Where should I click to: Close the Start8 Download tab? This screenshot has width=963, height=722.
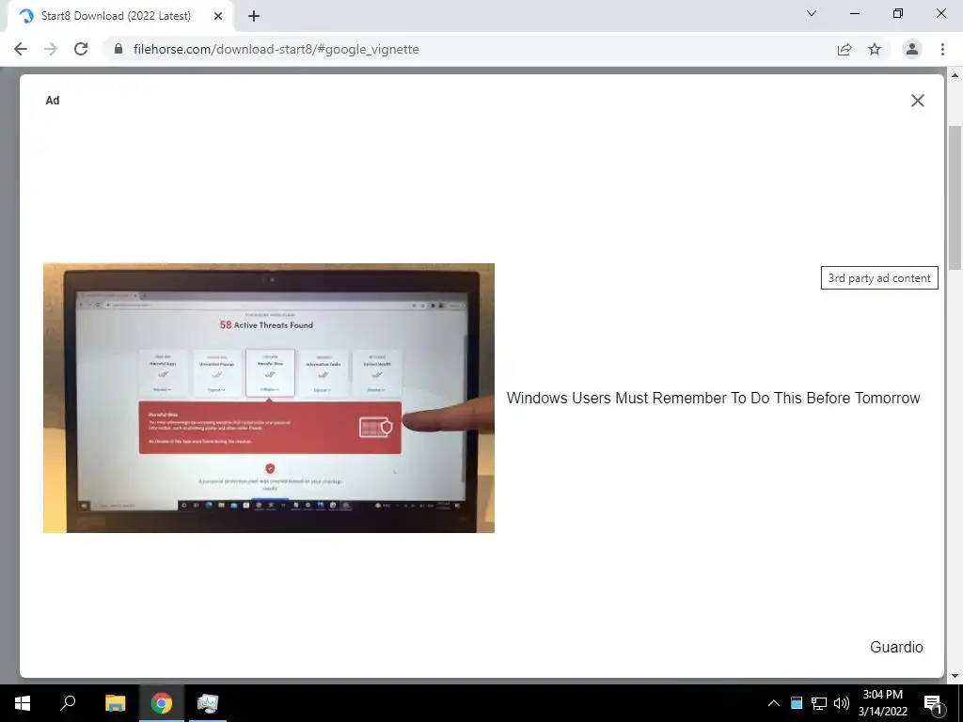pyautogui.click(x=218, y=16)
